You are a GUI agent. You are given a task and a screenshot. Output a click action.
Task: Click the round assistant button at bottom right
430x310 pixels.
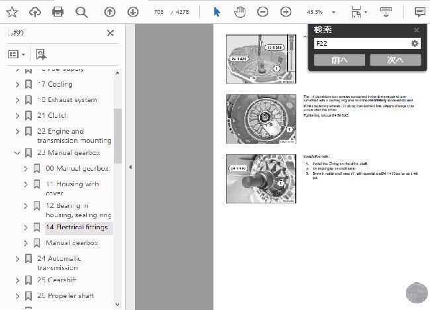click(417, 293)
